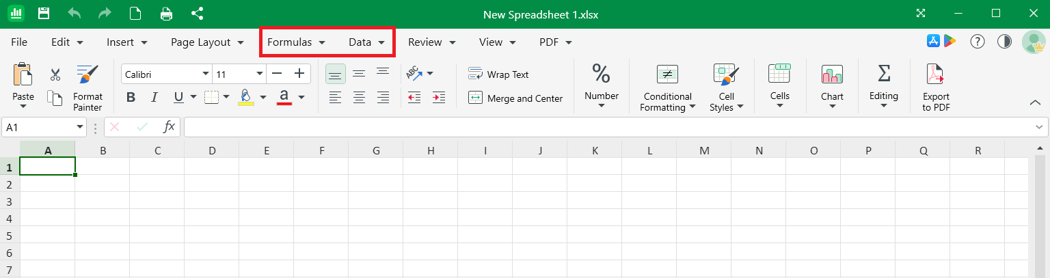The width and height of the screenshot is (1050, 278).
Task: Open the Conditional Formatting dropdown
Action: coord(667,87)
